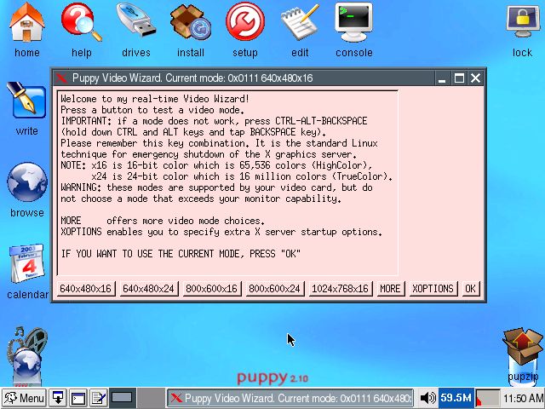Open the write pen icon
Screen dimensions: 545x409
(26, 101)
